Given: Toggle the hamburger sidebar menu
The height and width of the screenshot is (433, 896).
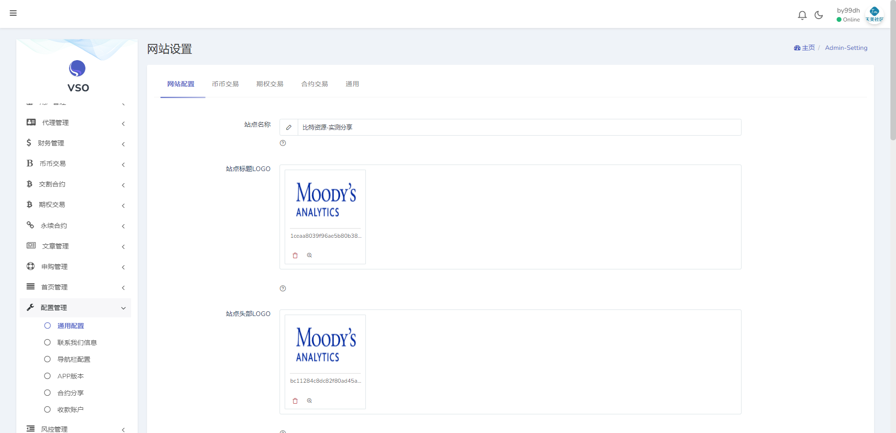Looking at the screenshot, I should click(x=13, y=13).
